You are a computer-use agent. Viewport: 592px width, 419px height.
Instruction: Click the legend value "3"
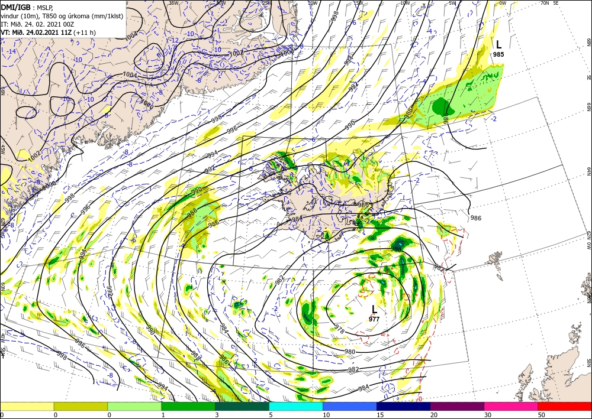point(217,415)
